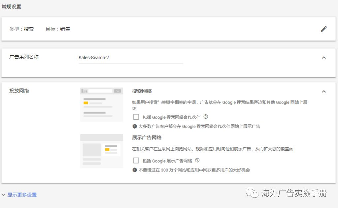Enable 包括 Google 搜索网络合作伙伴 checkbox
This screenshot has height=208, width=338.
136,117
